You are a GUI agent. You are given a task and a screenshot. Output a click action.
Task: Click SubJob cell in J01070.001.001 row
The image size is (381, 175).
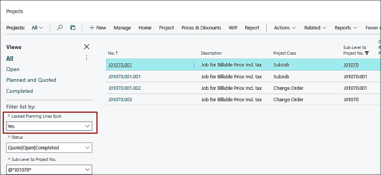[x=281, y=77]
